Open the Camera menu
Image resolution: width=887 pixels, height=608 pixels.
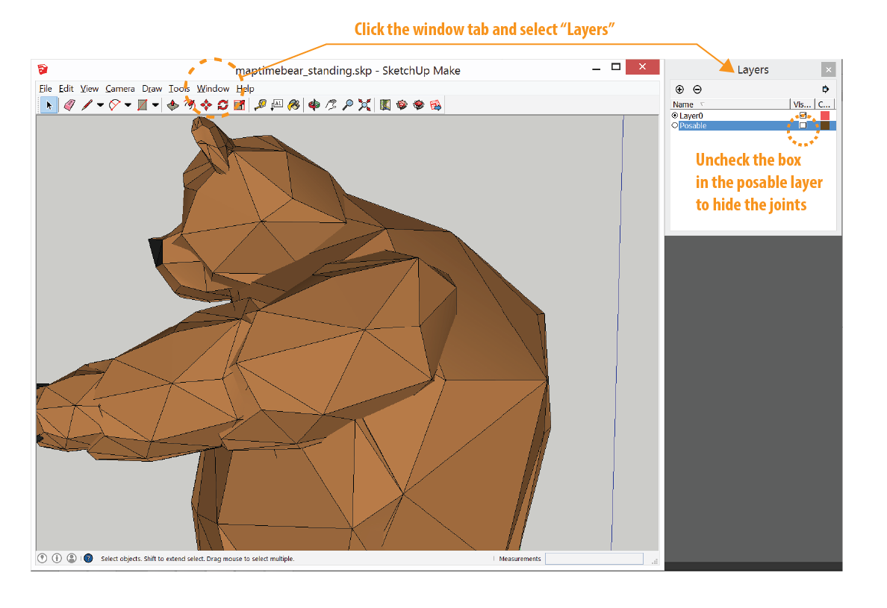click(x=120, y=89)
